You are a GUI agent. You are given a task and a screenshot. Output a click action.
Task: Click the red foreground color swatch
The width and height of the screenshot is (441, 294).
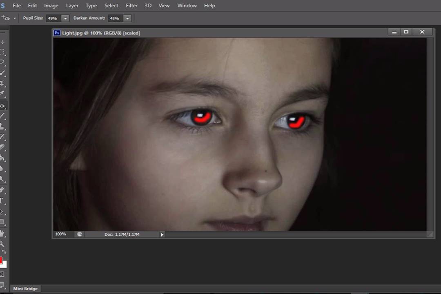click(1, 261)
